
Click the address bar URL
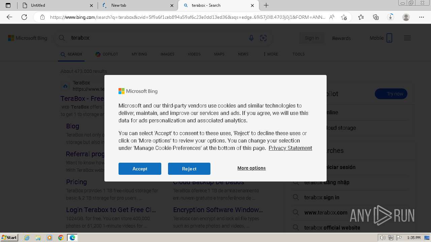[188, 17]
